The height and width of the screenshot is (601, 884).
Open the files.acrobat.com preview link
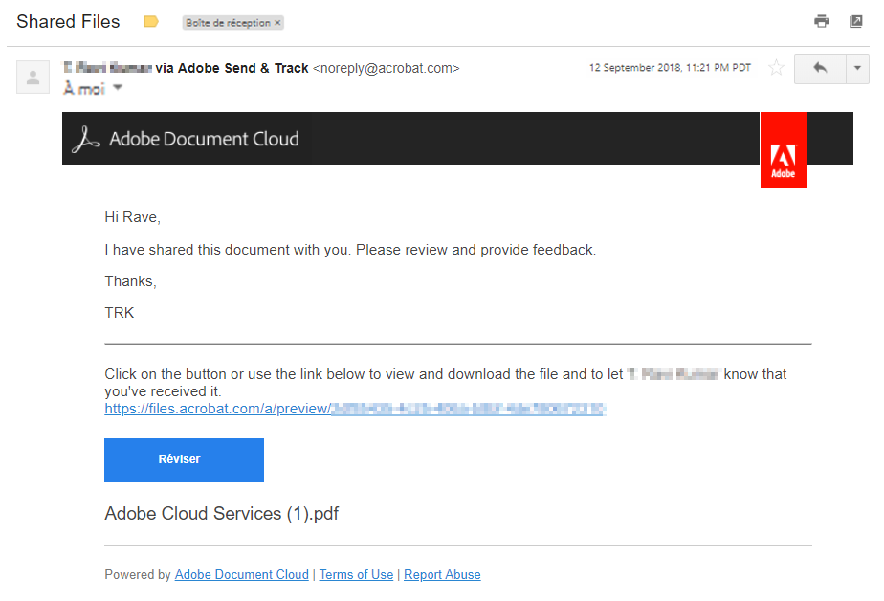(x=354, y=410)
